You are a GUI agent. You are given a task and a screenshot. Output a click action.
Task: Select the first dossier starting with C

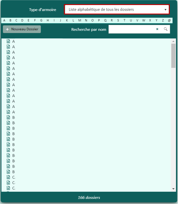pos(13,177)
